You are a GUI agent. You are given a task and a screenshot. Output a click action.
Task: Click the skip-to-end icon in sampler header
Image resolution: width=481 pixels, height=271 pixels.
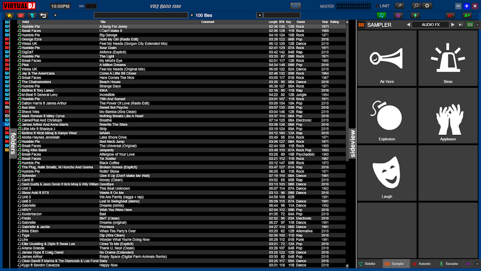(x=460, y=25)
